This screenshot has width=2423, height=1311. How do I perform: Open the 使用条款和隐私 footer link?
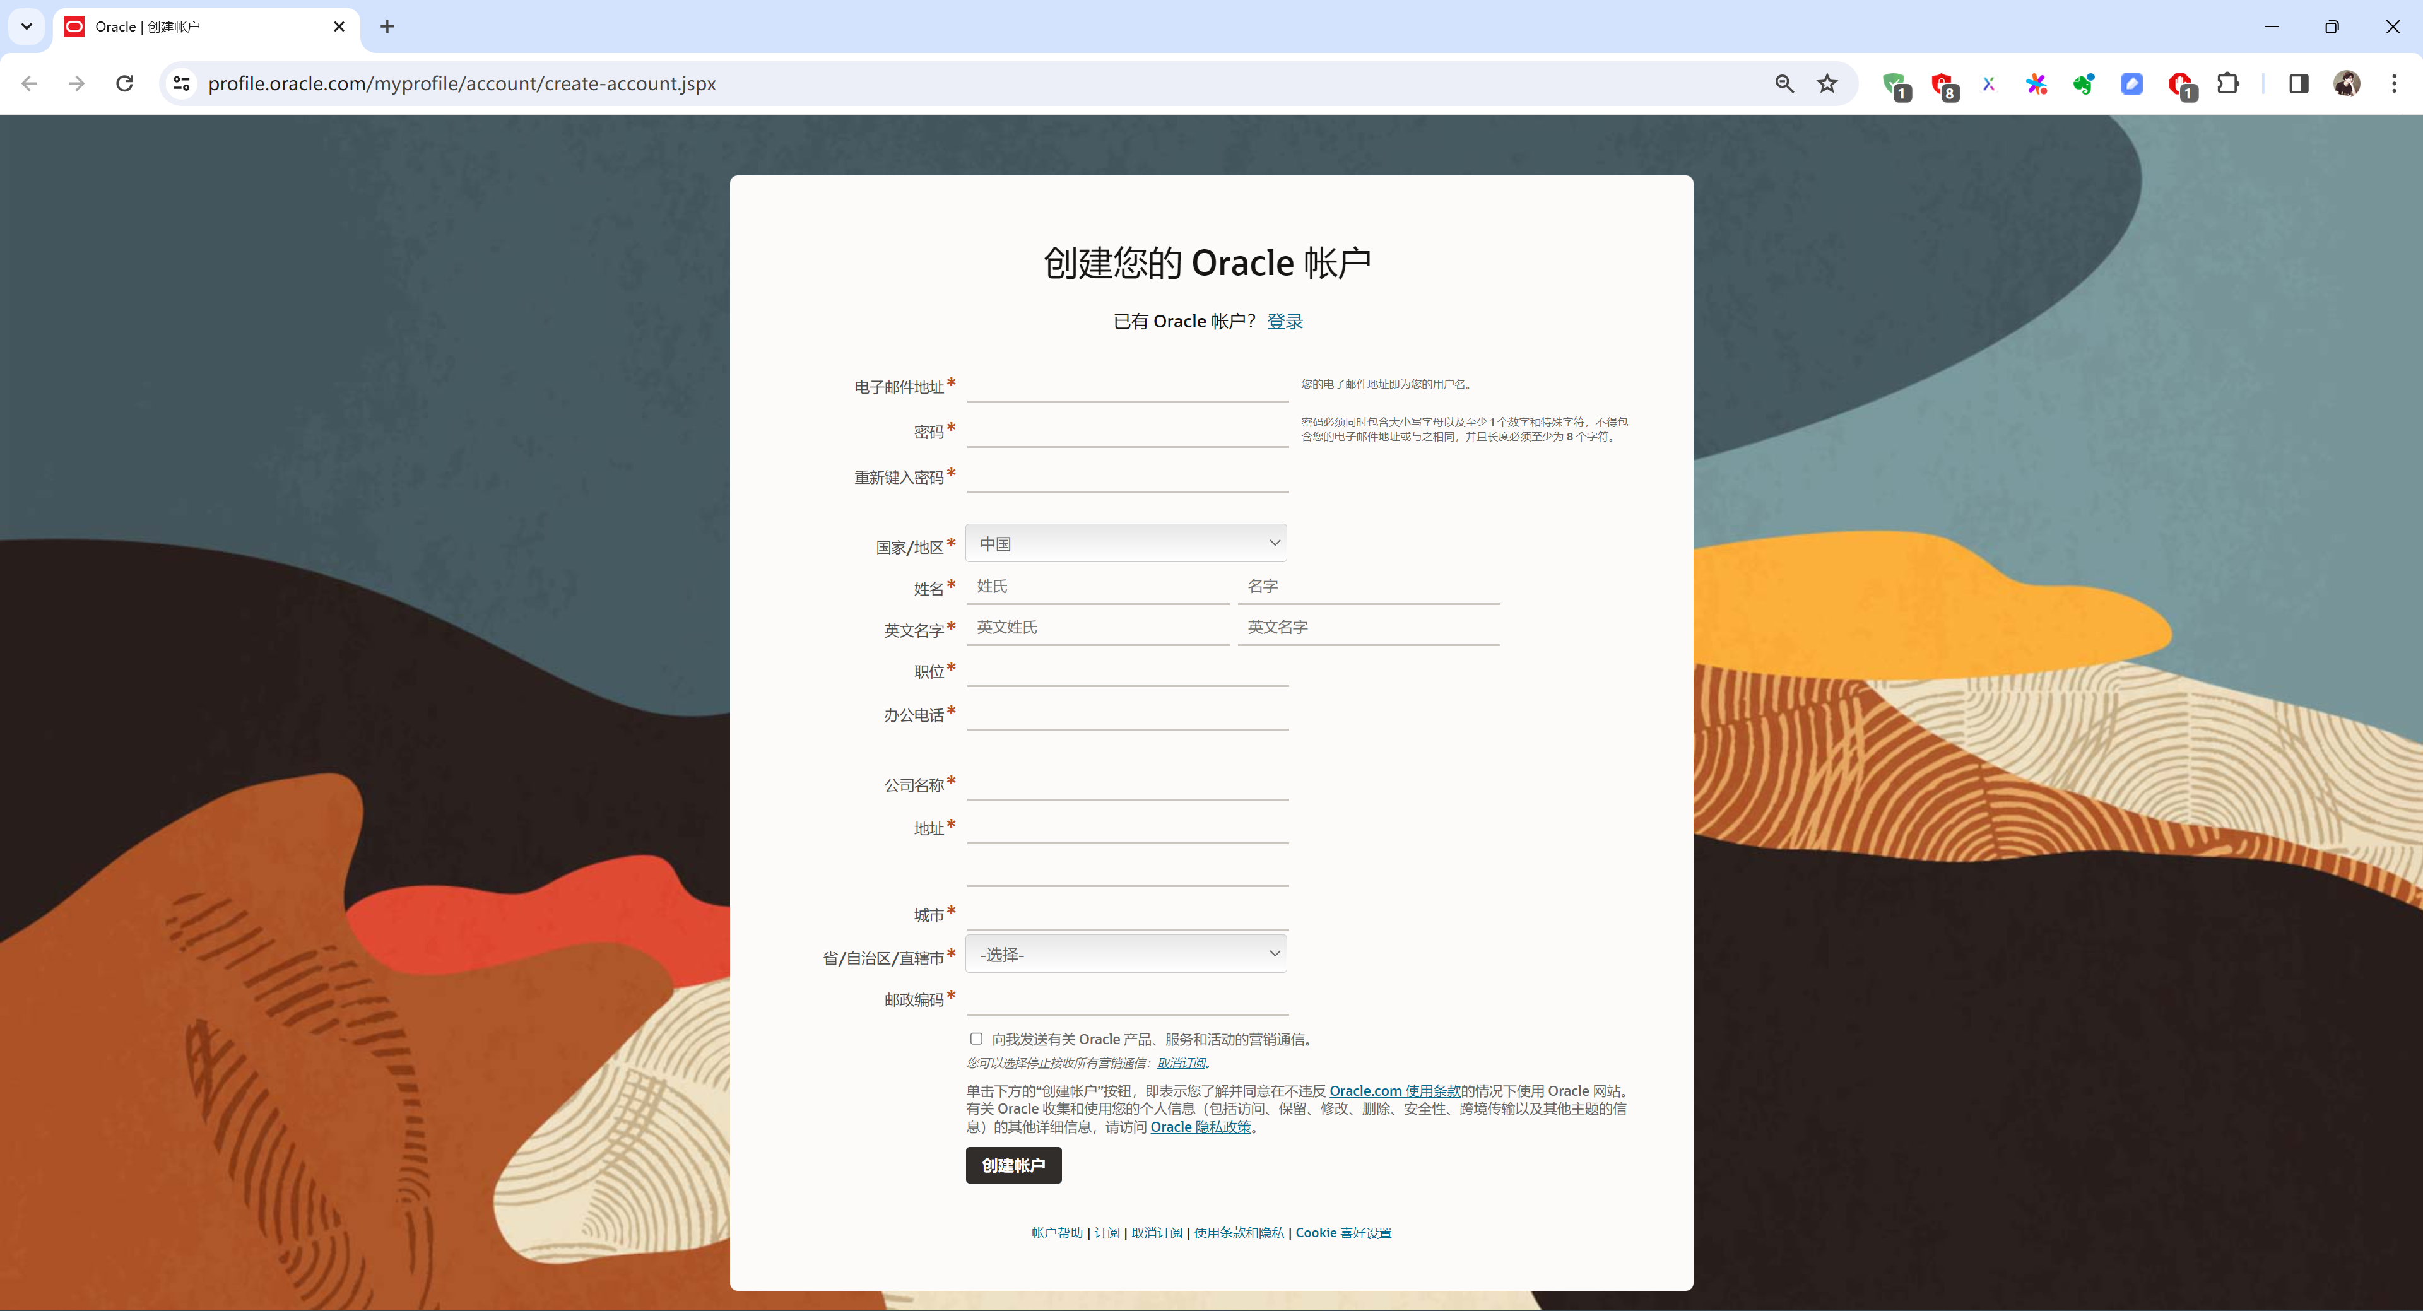coord(1239,1233)
